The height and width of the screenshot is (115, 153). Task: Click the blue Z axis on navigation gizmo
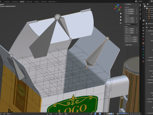118,5
